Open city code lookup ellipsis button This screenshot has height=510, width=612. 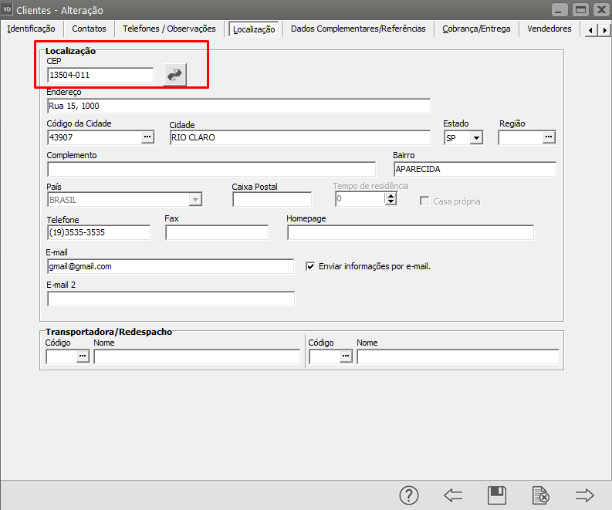tap(147, 137)
